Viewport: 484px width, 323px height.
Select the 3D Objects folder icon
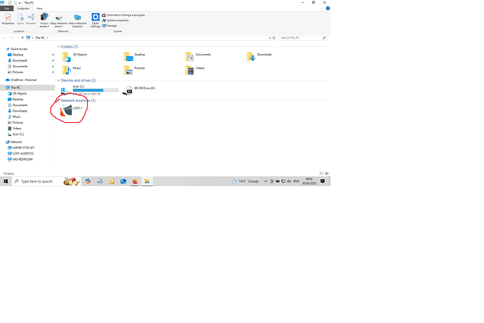point(67,57)
